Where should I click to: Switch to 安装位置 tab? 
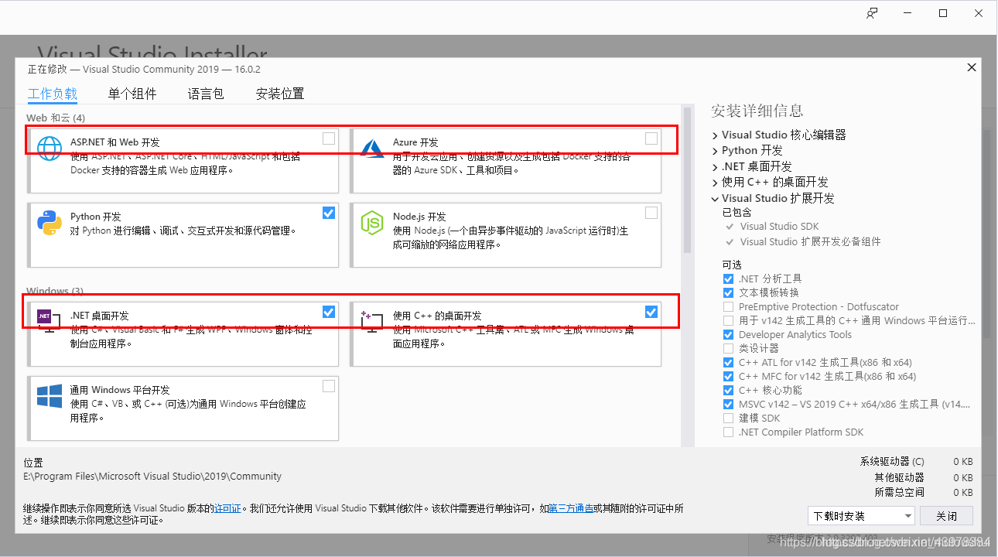[x=280, y=94]
